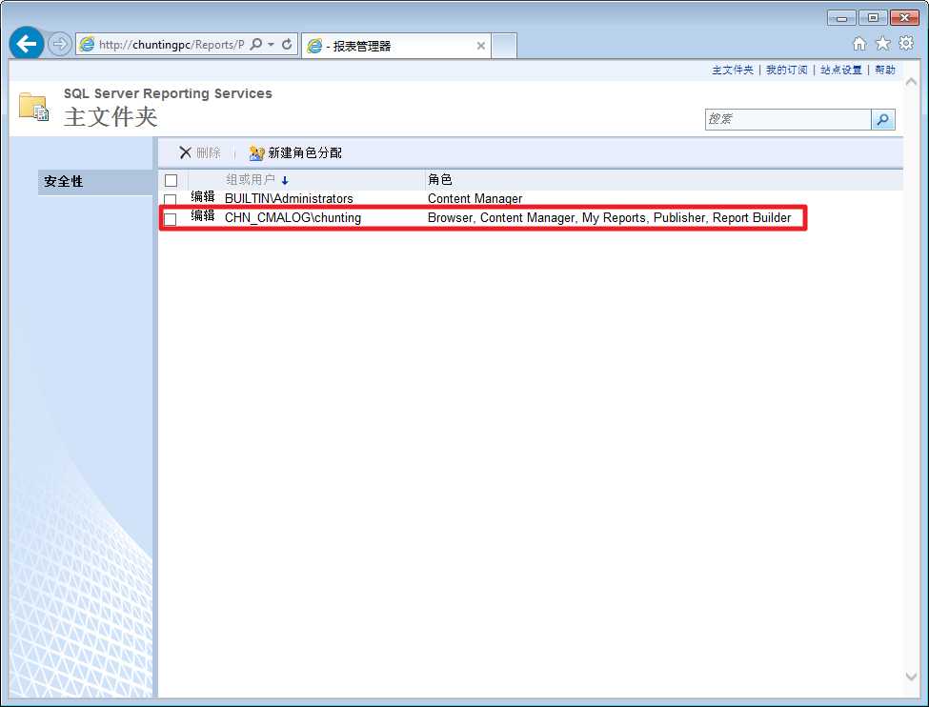Image resolution: width=929 pixels, height=707 pixels.
Task: Open a new blank browser tab
Action: click(x=504, y=46)
